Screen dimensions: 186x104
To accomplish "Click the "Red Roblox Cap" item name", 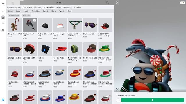I will (x=90, y=58).
